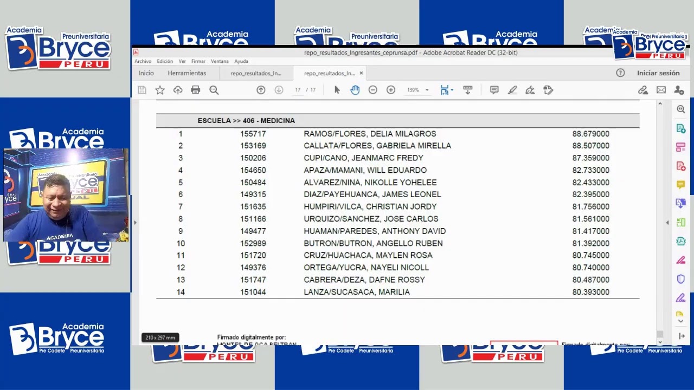Click the scrolling mode keyboard icon
Image resolution: width=694 pixels, height=390 pixels.
coord(468,90)
